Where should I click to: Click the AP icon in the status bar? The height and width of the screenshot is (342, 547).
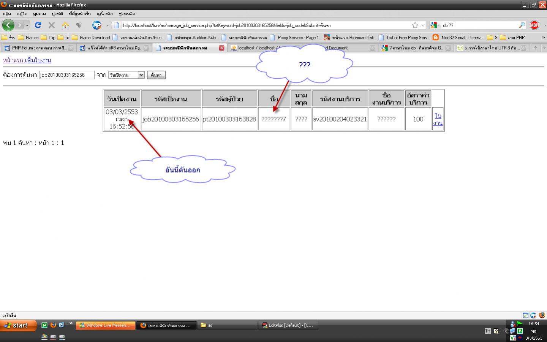coord(533,315)
